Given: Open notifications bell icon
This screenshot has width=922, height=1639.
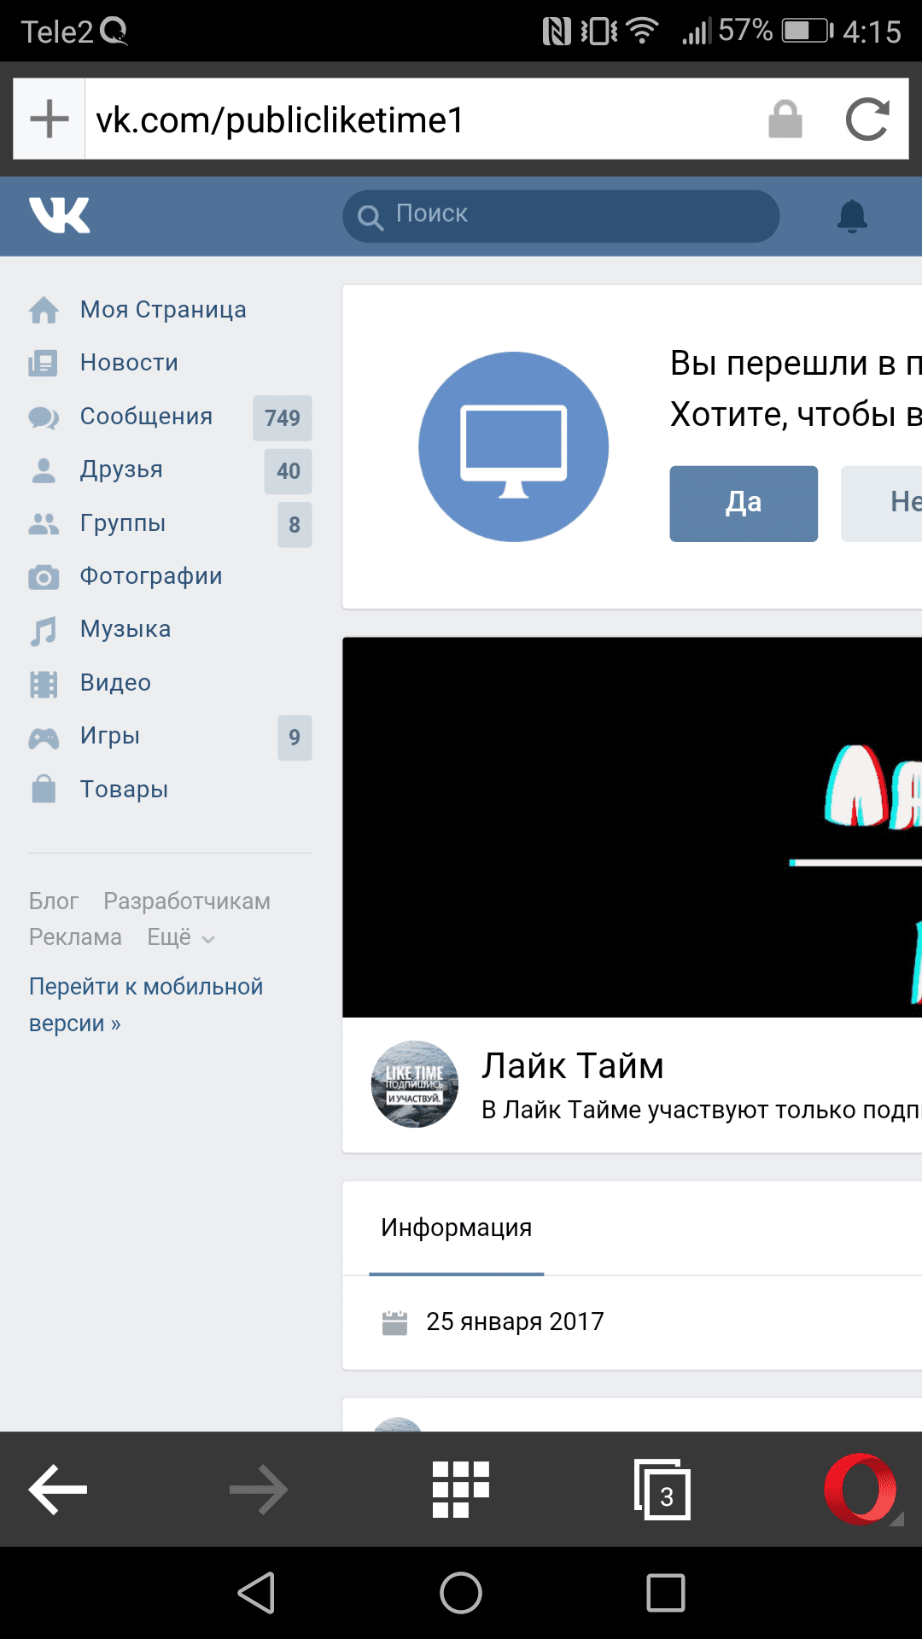Looking at the screenshot, I should click(851, 216).
